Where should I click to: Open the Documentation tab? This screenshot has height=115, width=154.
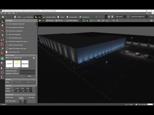(72, 17)
